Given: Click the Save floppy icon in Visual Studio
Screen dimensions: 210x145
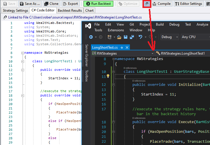Looking at the screenshot, I should (126, 37).
